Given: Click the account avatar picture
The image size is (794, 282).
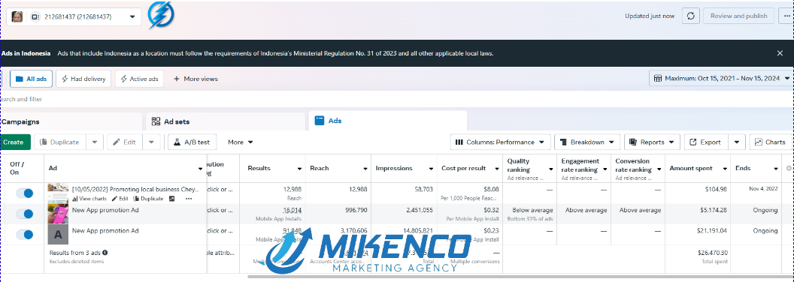Looking at the screenshot, I should click(x=17, y=16).
